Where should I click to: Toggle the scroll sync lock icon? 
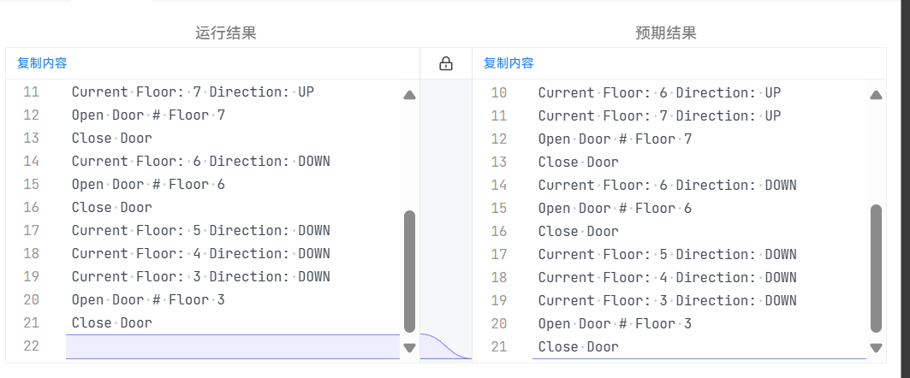click(x=445, y=63)
